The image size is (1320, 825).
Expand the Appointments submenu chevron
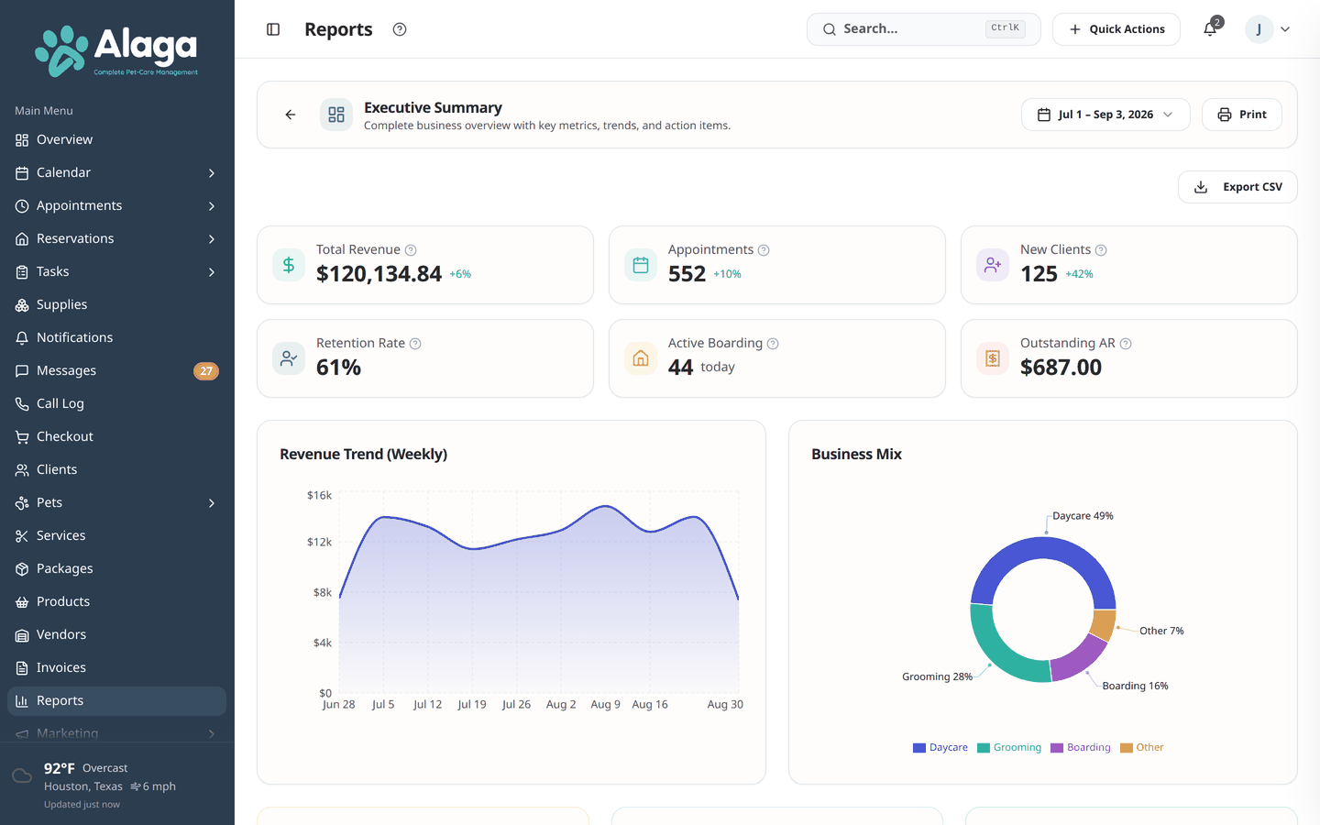[212, 206]
